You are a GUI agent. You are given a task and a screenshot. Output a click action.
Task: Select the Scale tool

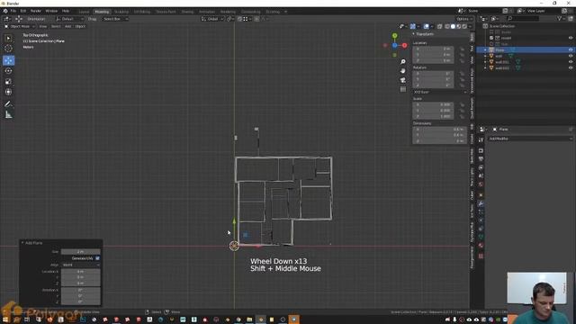(x=8, y=82)
